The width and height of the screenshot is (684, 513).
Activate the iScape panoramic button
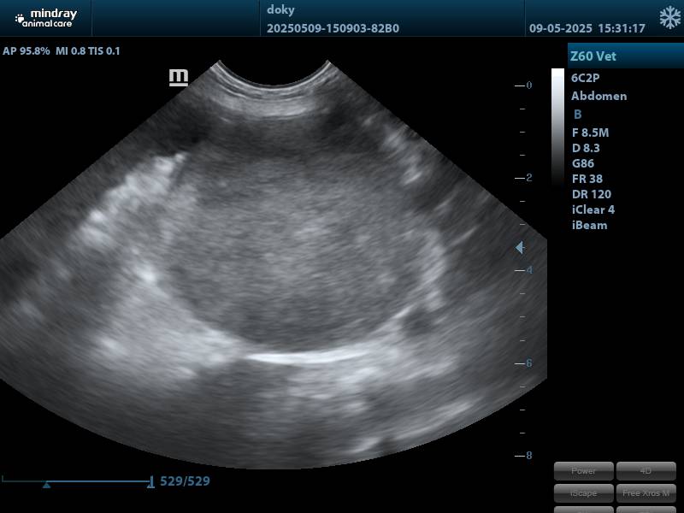583,492
